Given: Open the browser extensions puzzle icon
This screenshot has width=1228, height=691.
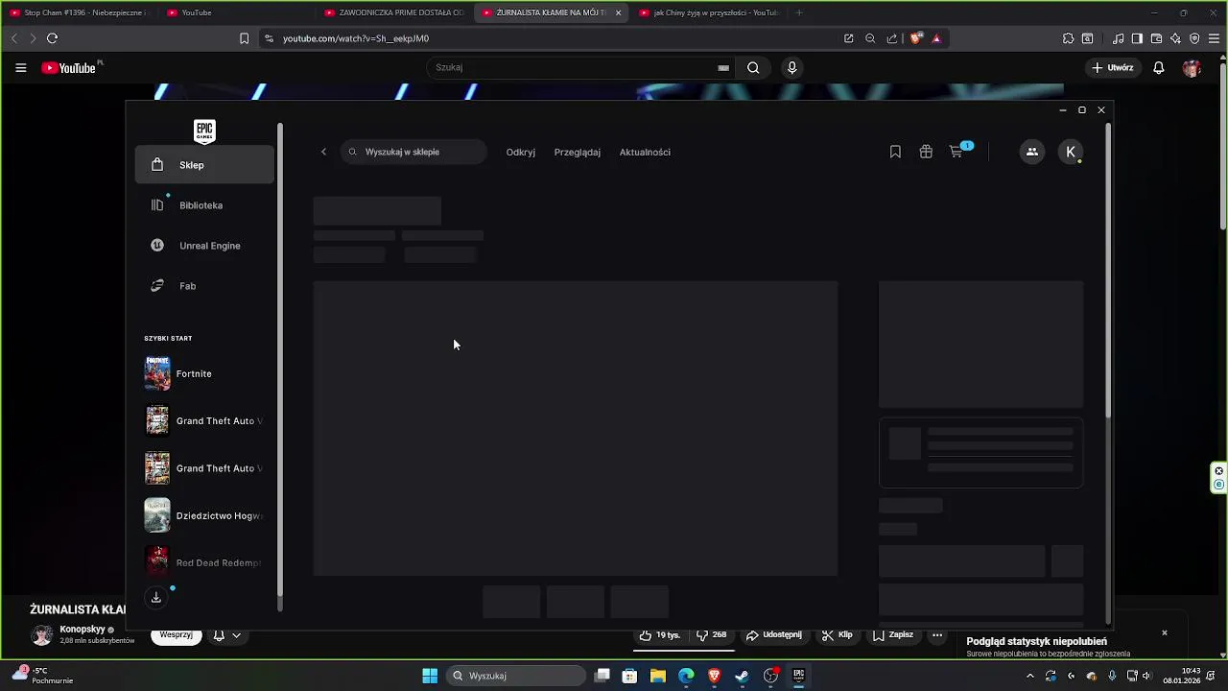Looking at the screenshot, I should point(1068,38).
